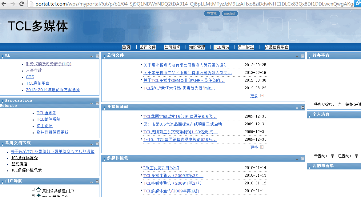361x197 pixels.
Task: Open 关于惠州智翔光电有限公司委派人员变更的通知
Action: tap(185, 65)
